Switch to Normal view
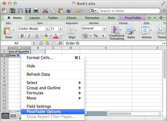This screenshot has height=121, width=167. pos(5,116)
